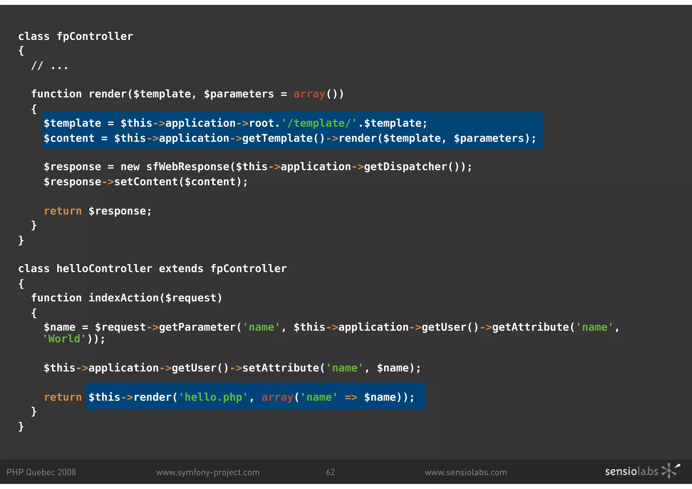This screenshot has width=692, height=489.
Task: Click the $response->setContent($content) line
Action: (146, 182)
